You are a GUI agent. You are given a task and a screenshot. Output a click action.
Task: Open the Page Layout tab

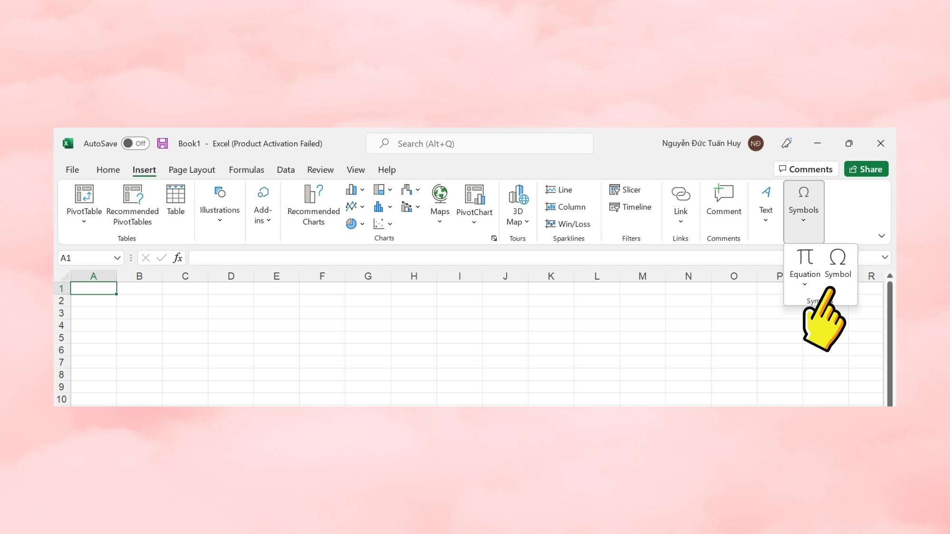point(191,169)
